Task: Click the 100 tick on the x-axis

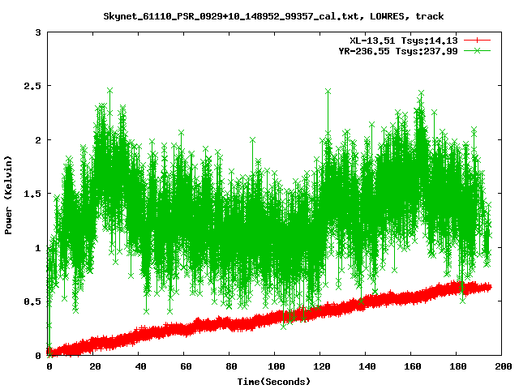Action: click(274, 366)
